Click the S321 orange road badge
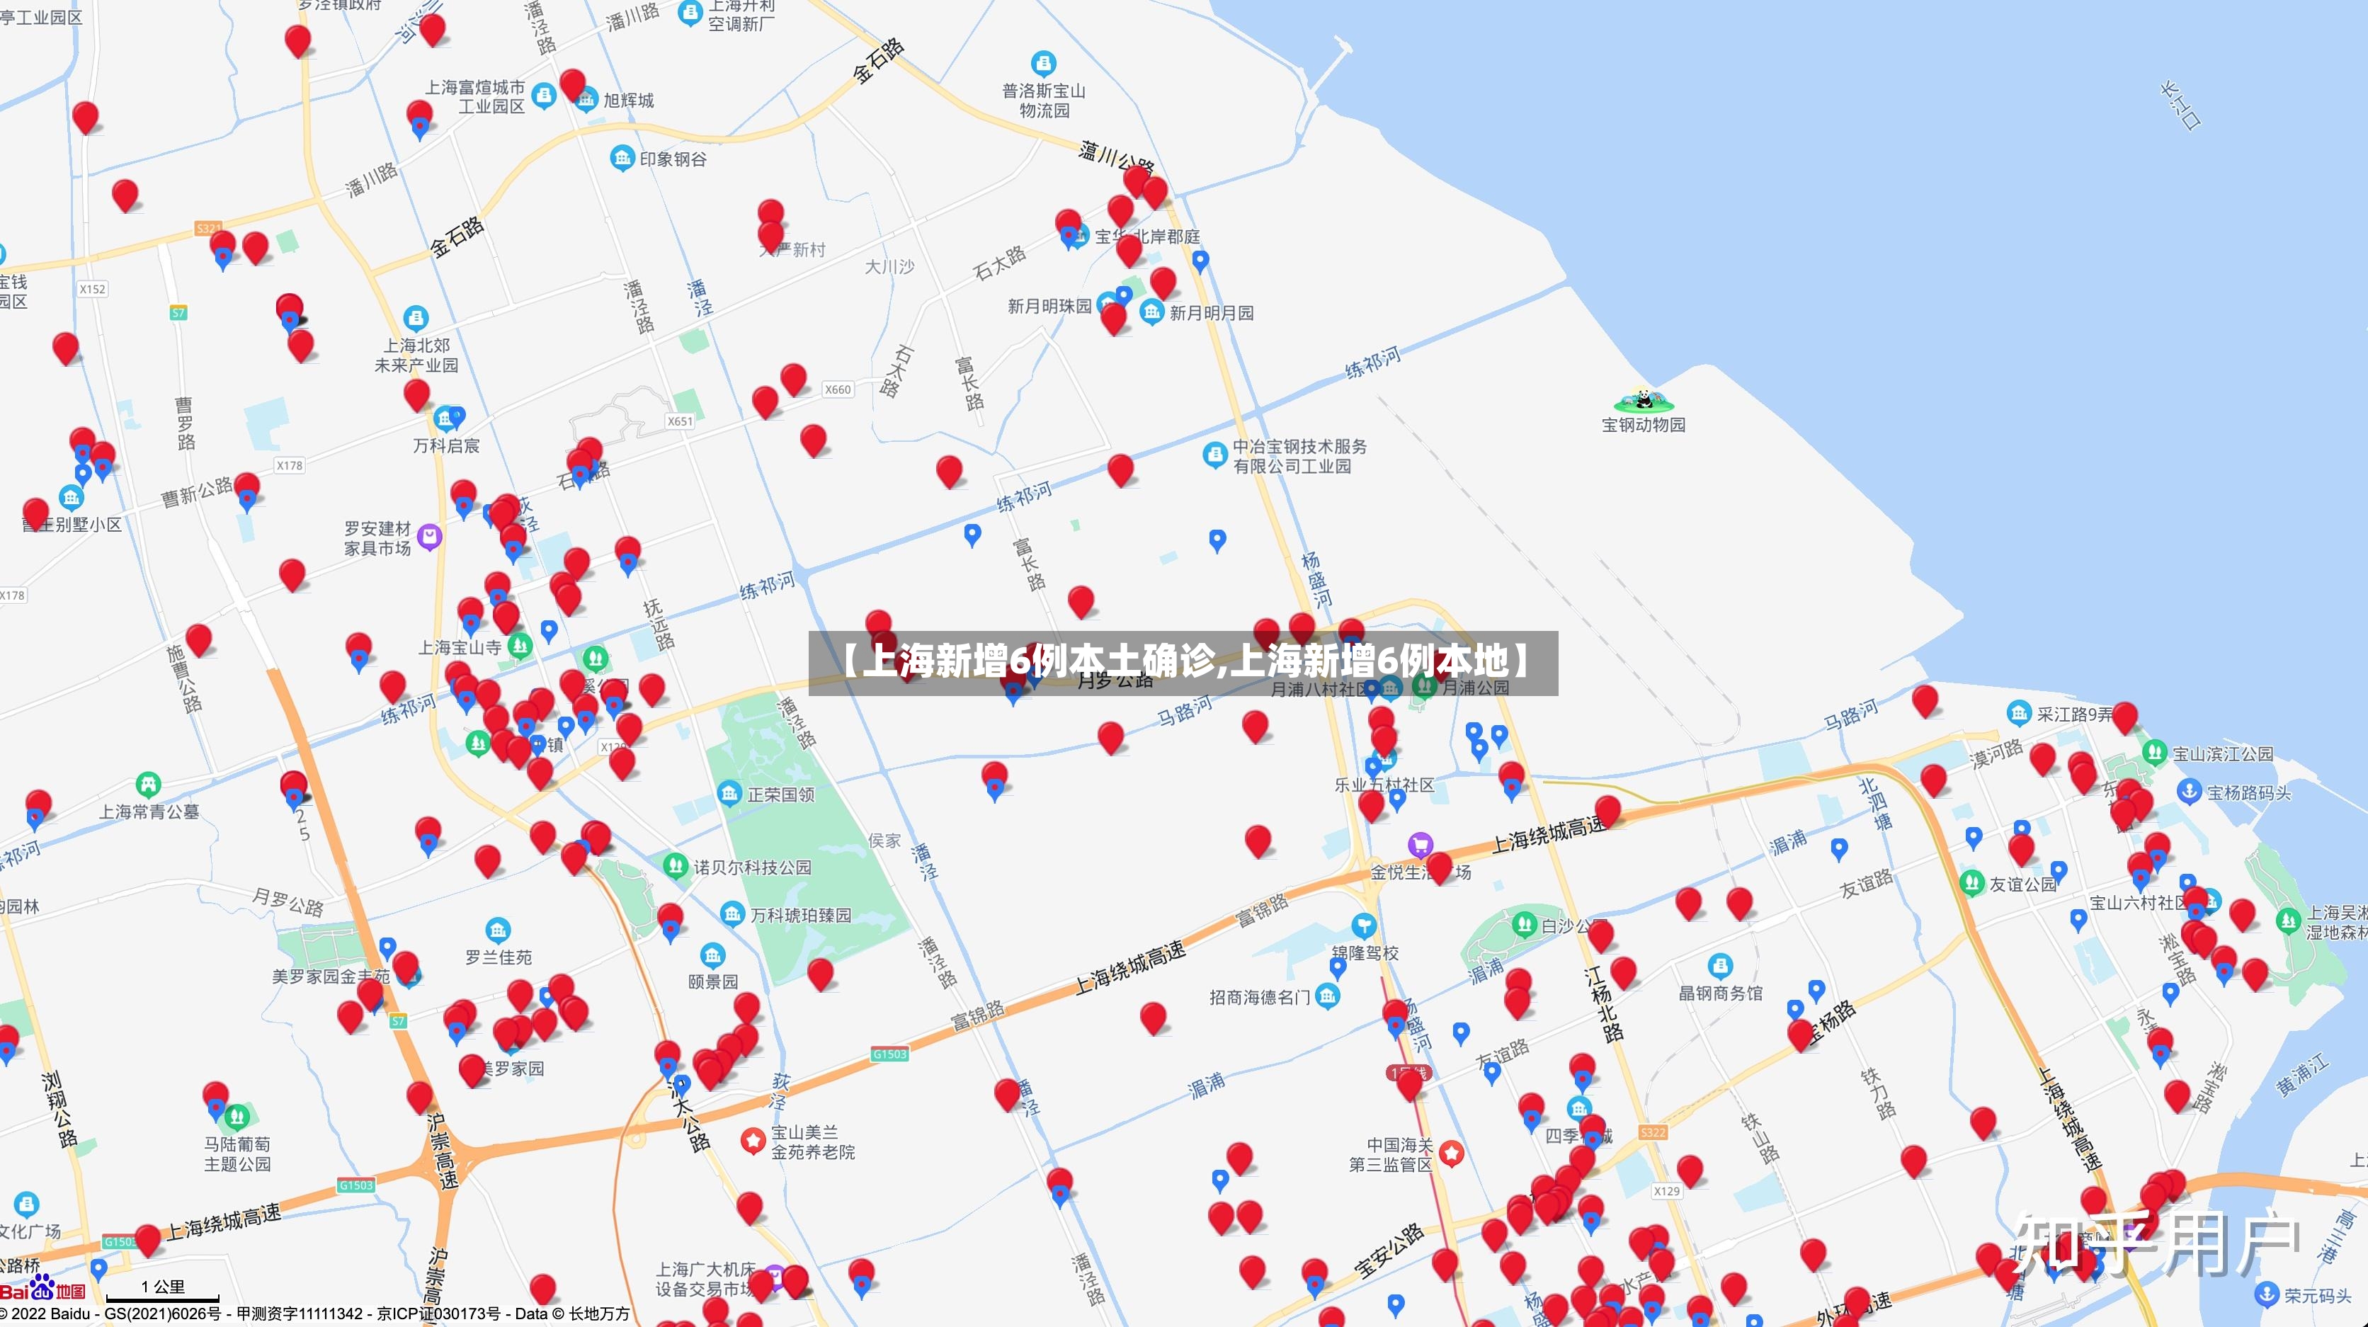Image resolution: width=2368 pixels, height=1327 pixels. [x=209, y=228]
